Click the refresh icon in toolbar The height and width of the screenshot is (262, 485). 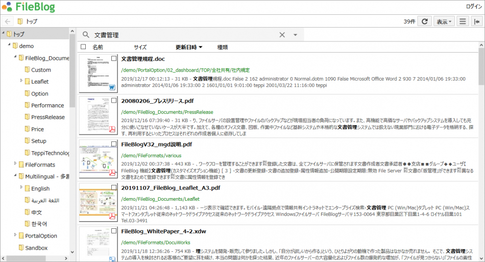pyautogui.click(x=424, y=21)
